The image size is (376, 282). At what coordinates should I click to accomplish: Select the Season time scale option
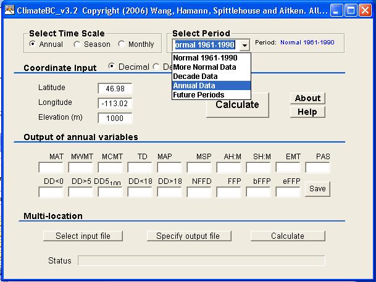[77, 44]
